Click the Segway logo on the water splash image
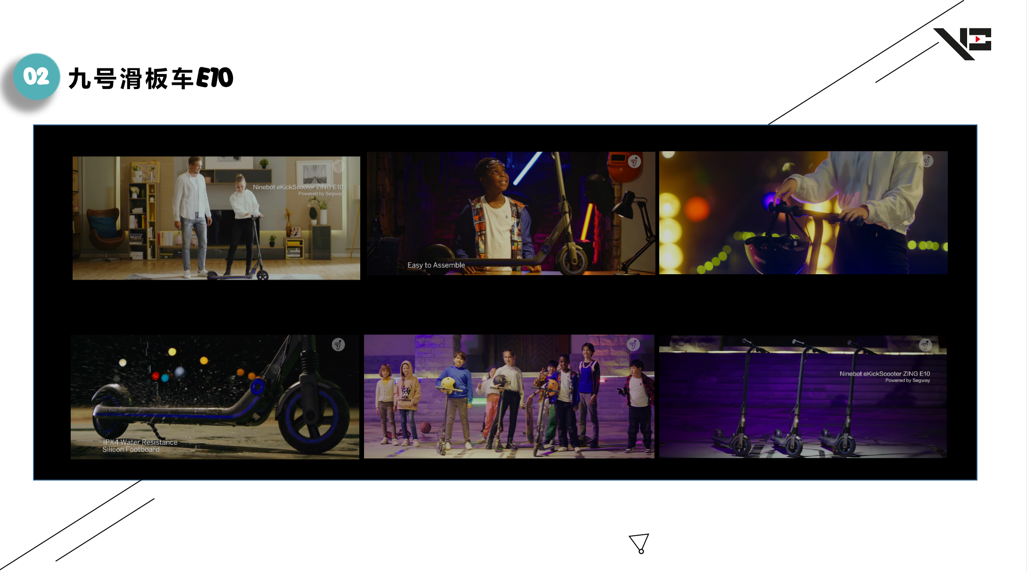 pos(338,345)
